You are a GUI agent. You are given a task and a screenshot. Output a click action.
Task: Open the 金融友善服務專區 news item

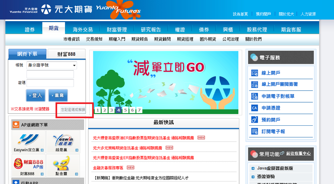108,168
